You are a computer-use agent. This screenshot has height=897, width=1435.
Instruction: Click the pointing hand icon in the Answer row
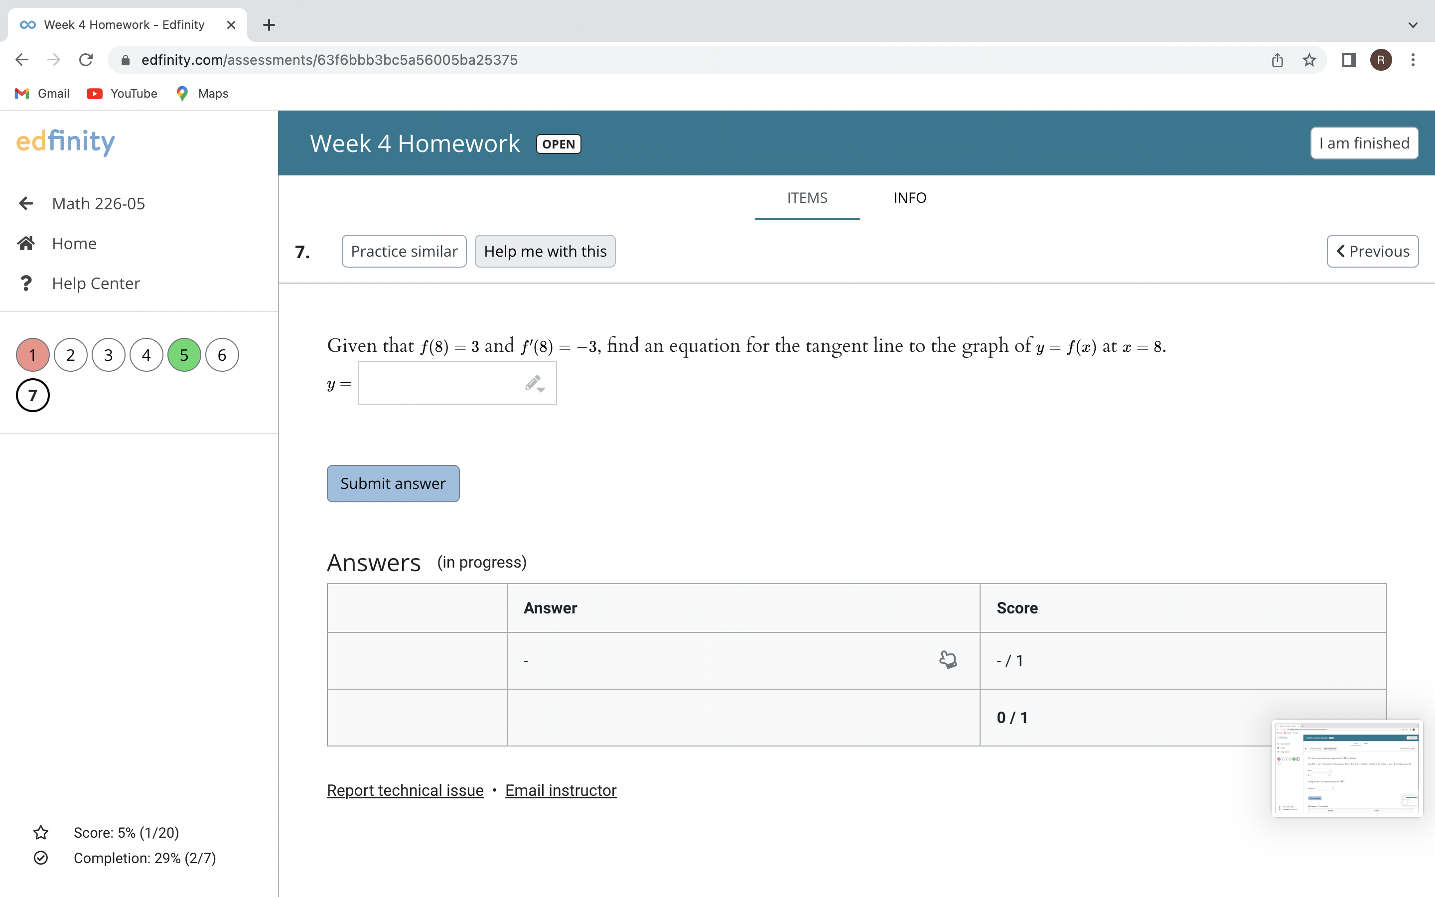pos(947,659)
